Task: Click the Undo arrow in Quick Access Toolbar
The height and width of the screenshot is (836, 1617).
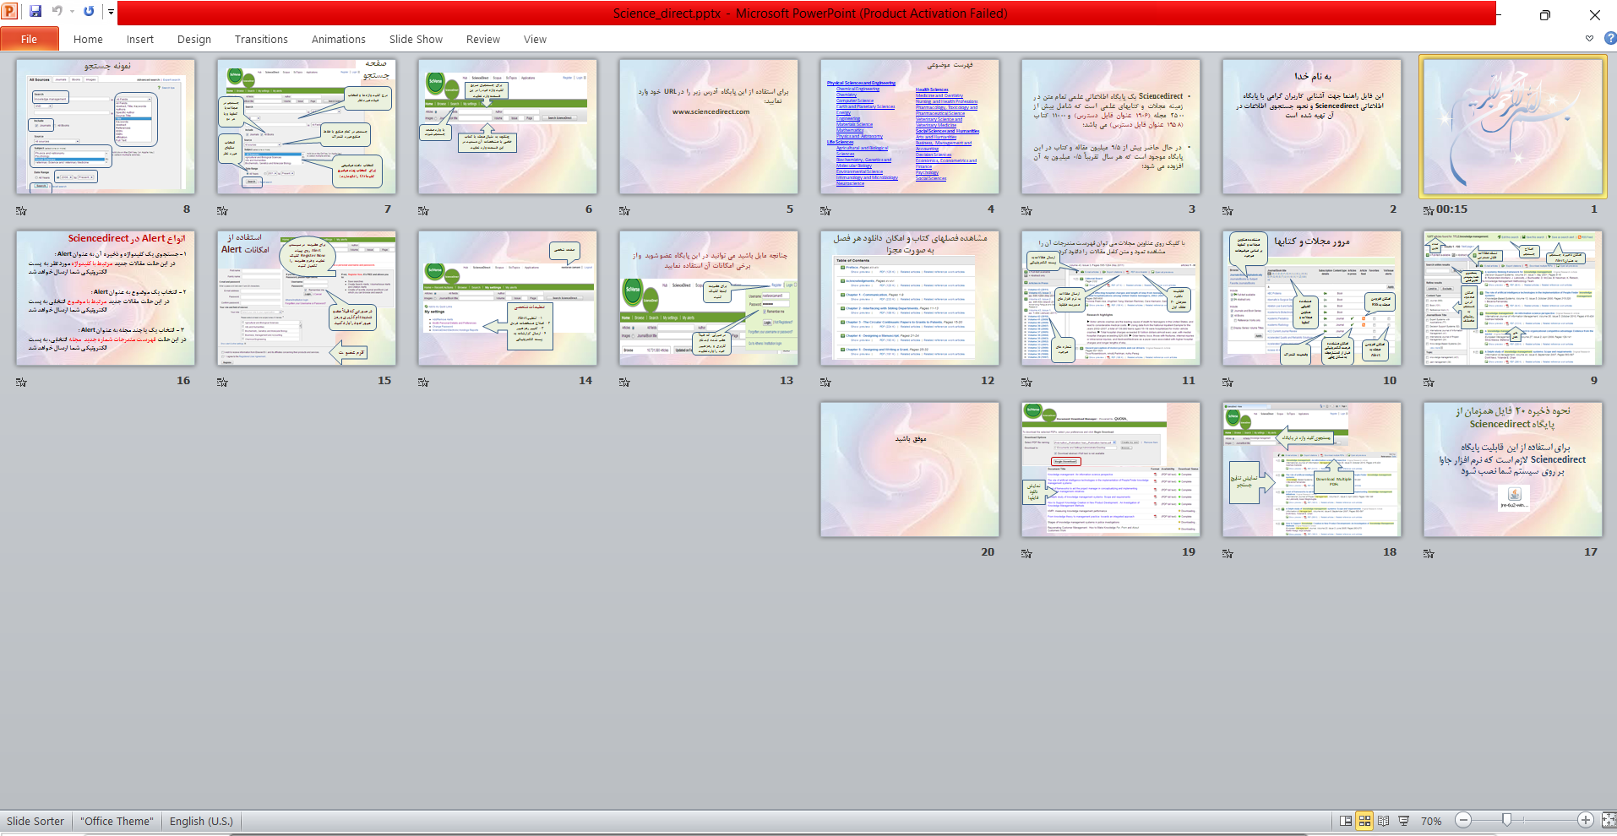Action: pos(57,12)
